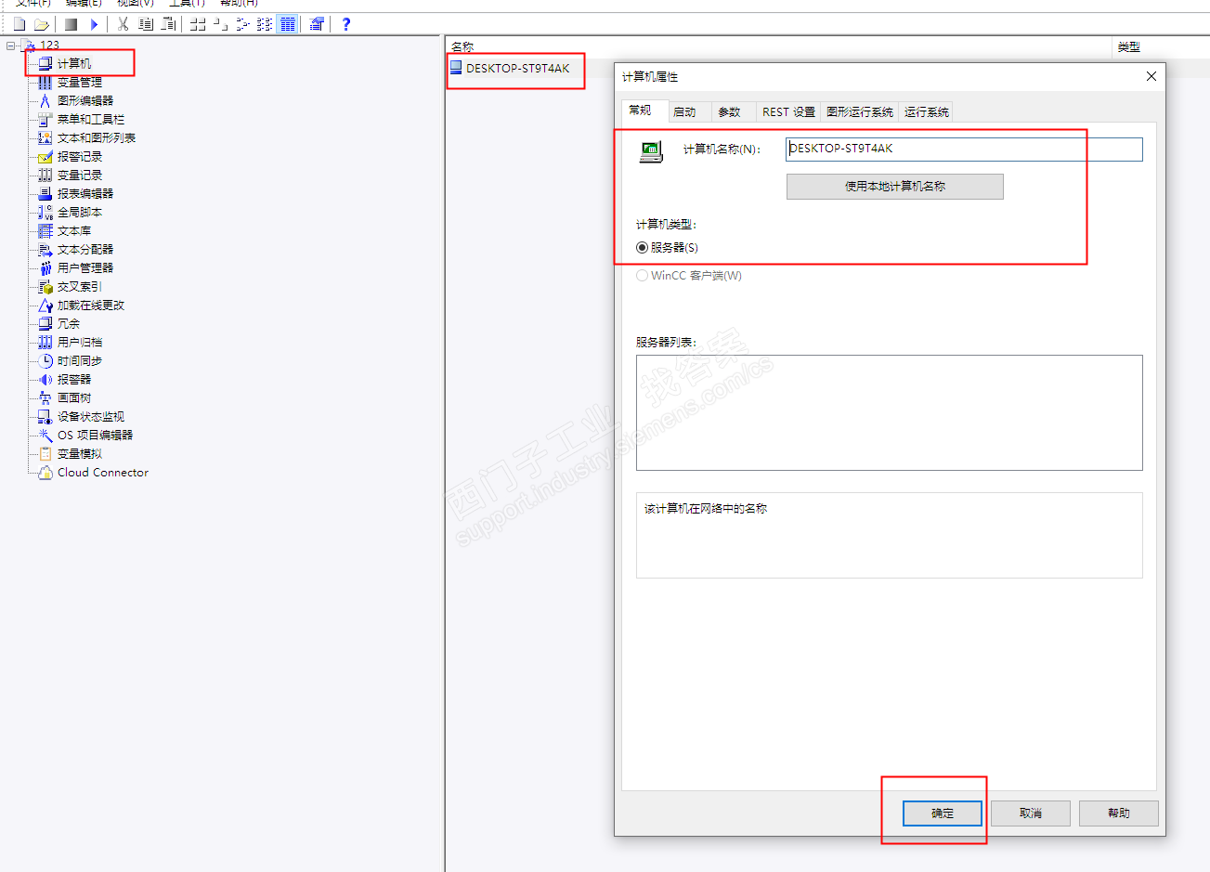1210x872 pixels.
Task: Select 变量模拟 tree entry
Action: 80,453
